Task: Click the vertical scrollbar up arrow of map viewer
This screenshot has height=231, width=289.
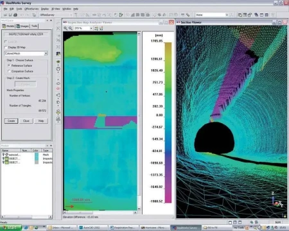Action: 139,33
